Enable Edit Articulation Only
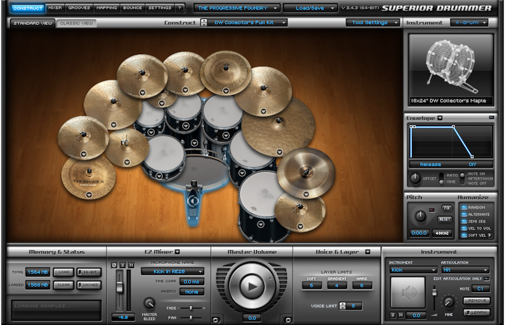 click(487, 279)
